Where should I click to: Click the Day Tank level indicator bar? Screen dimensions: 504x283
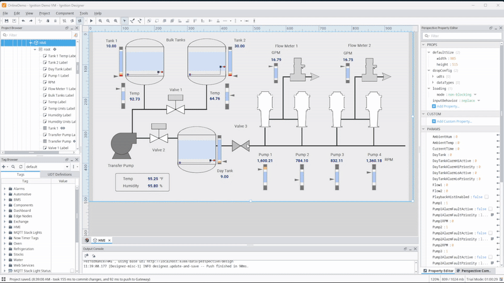(x=219, y=149)
